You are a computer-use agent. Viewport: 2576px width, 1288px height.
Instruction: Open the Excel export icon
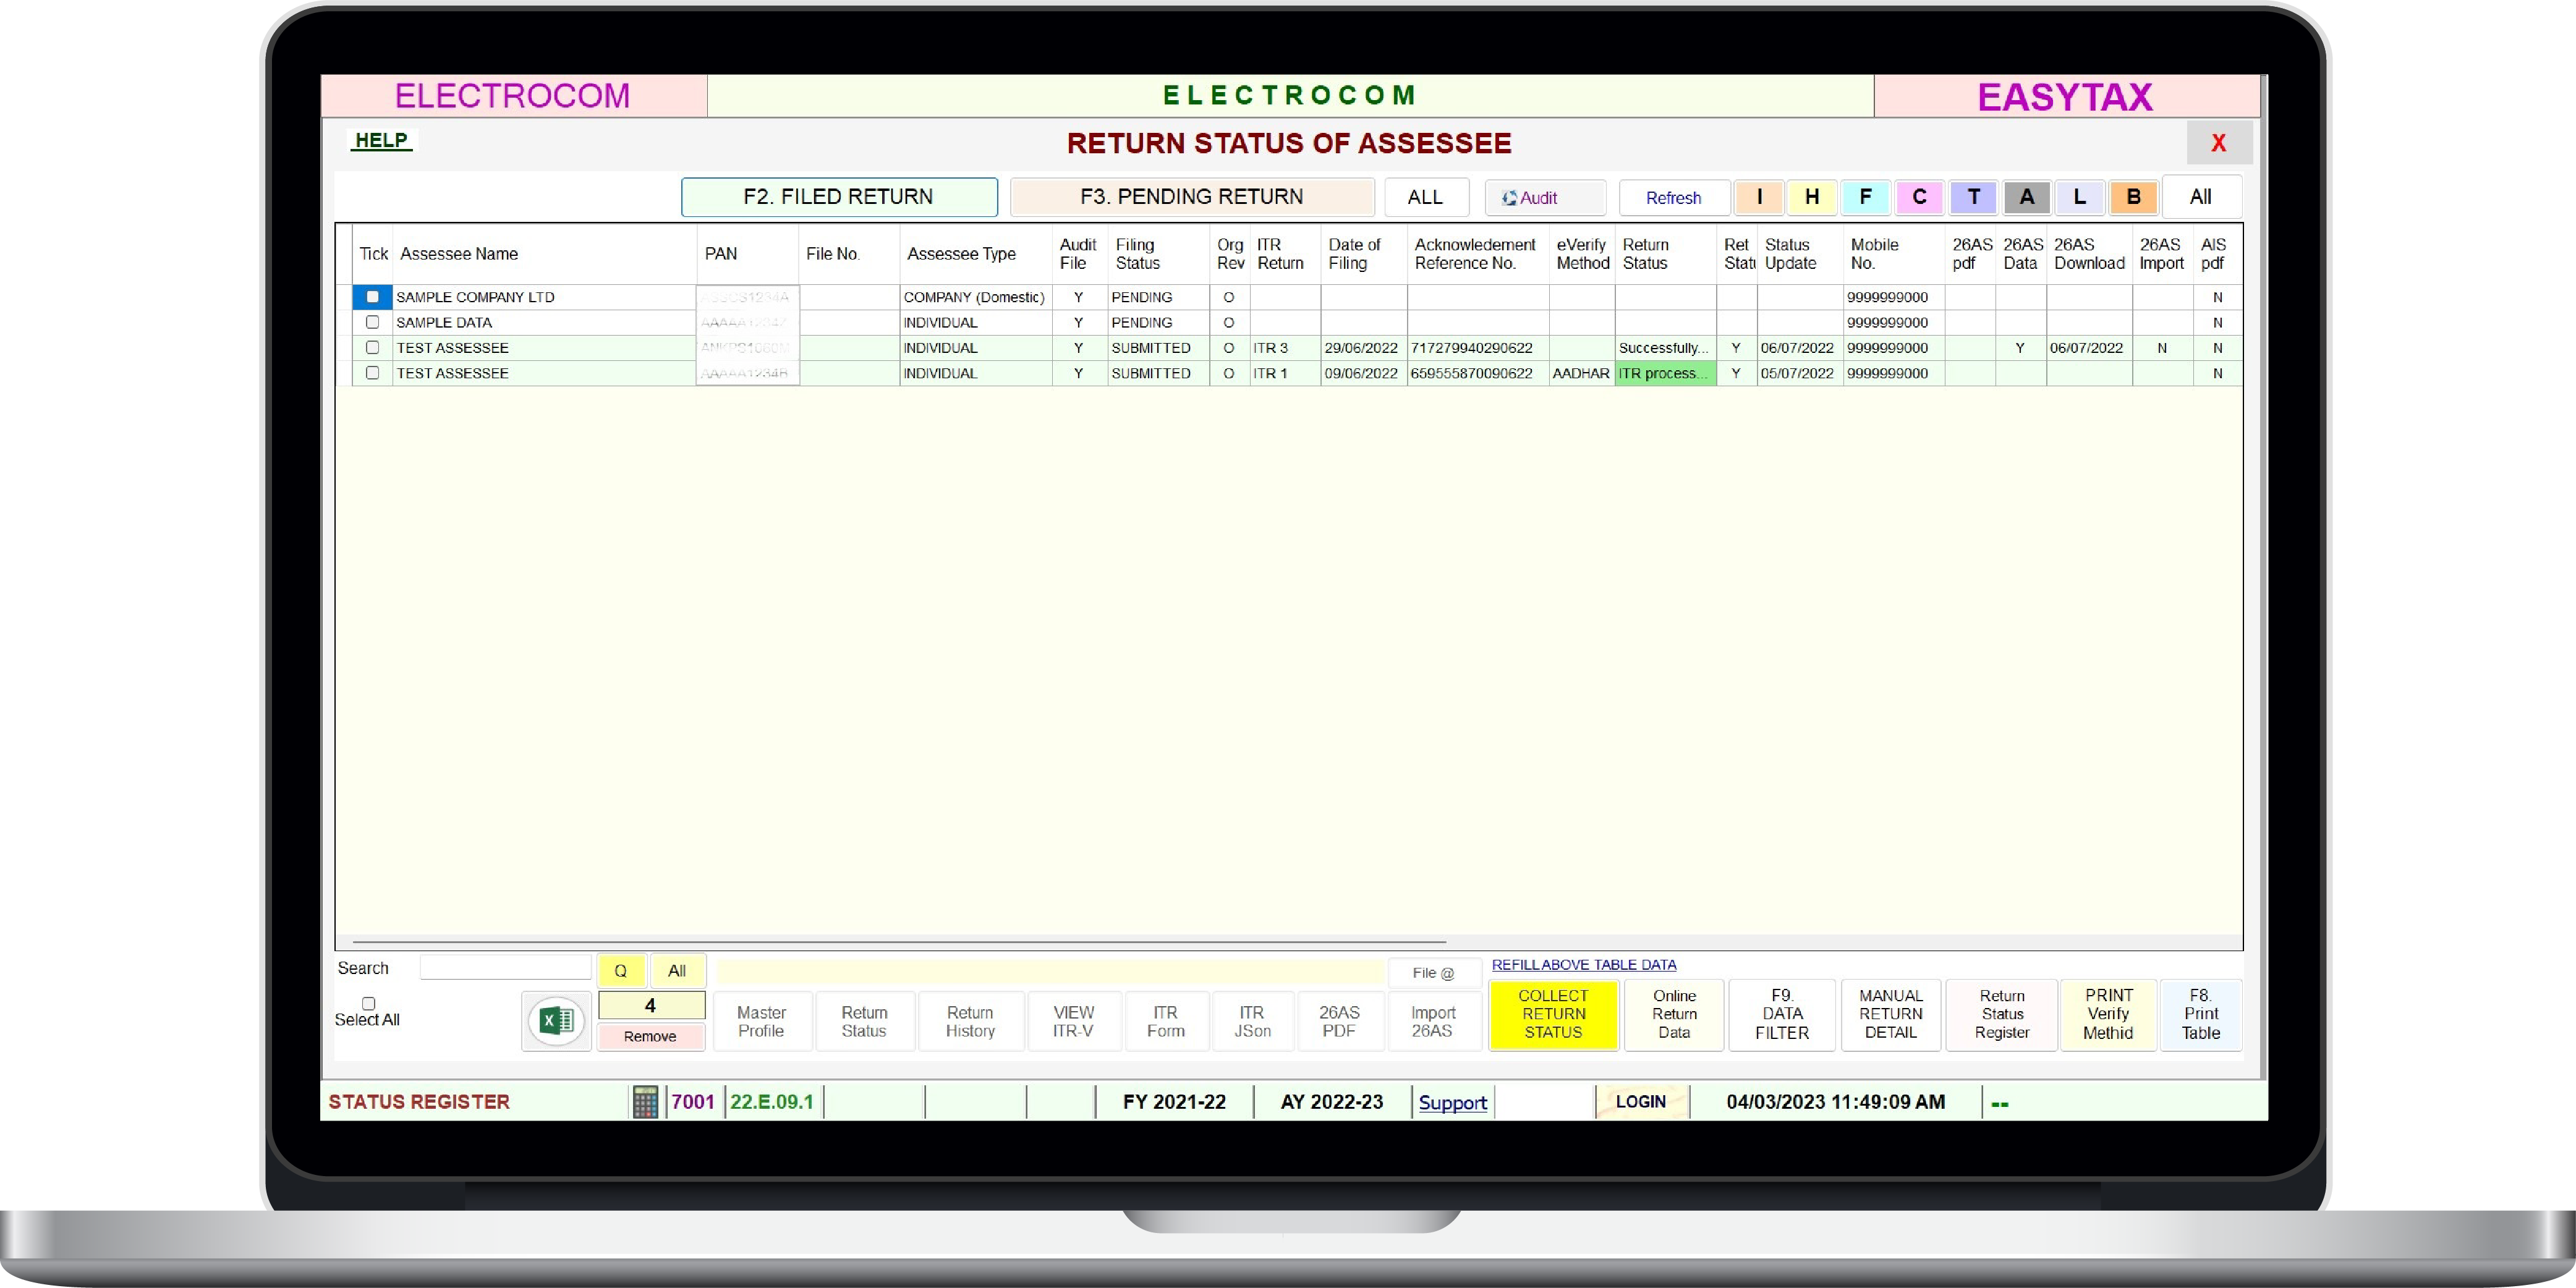click(556, 1021)
